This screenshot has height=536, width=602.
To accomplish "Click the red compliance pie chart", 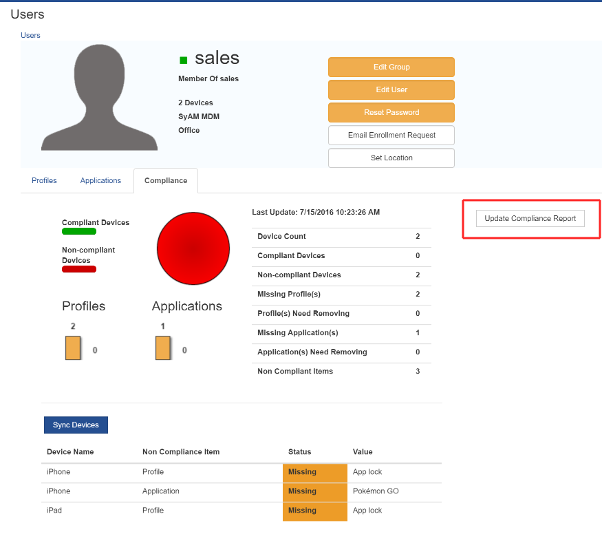I will (x=193, y=248).
